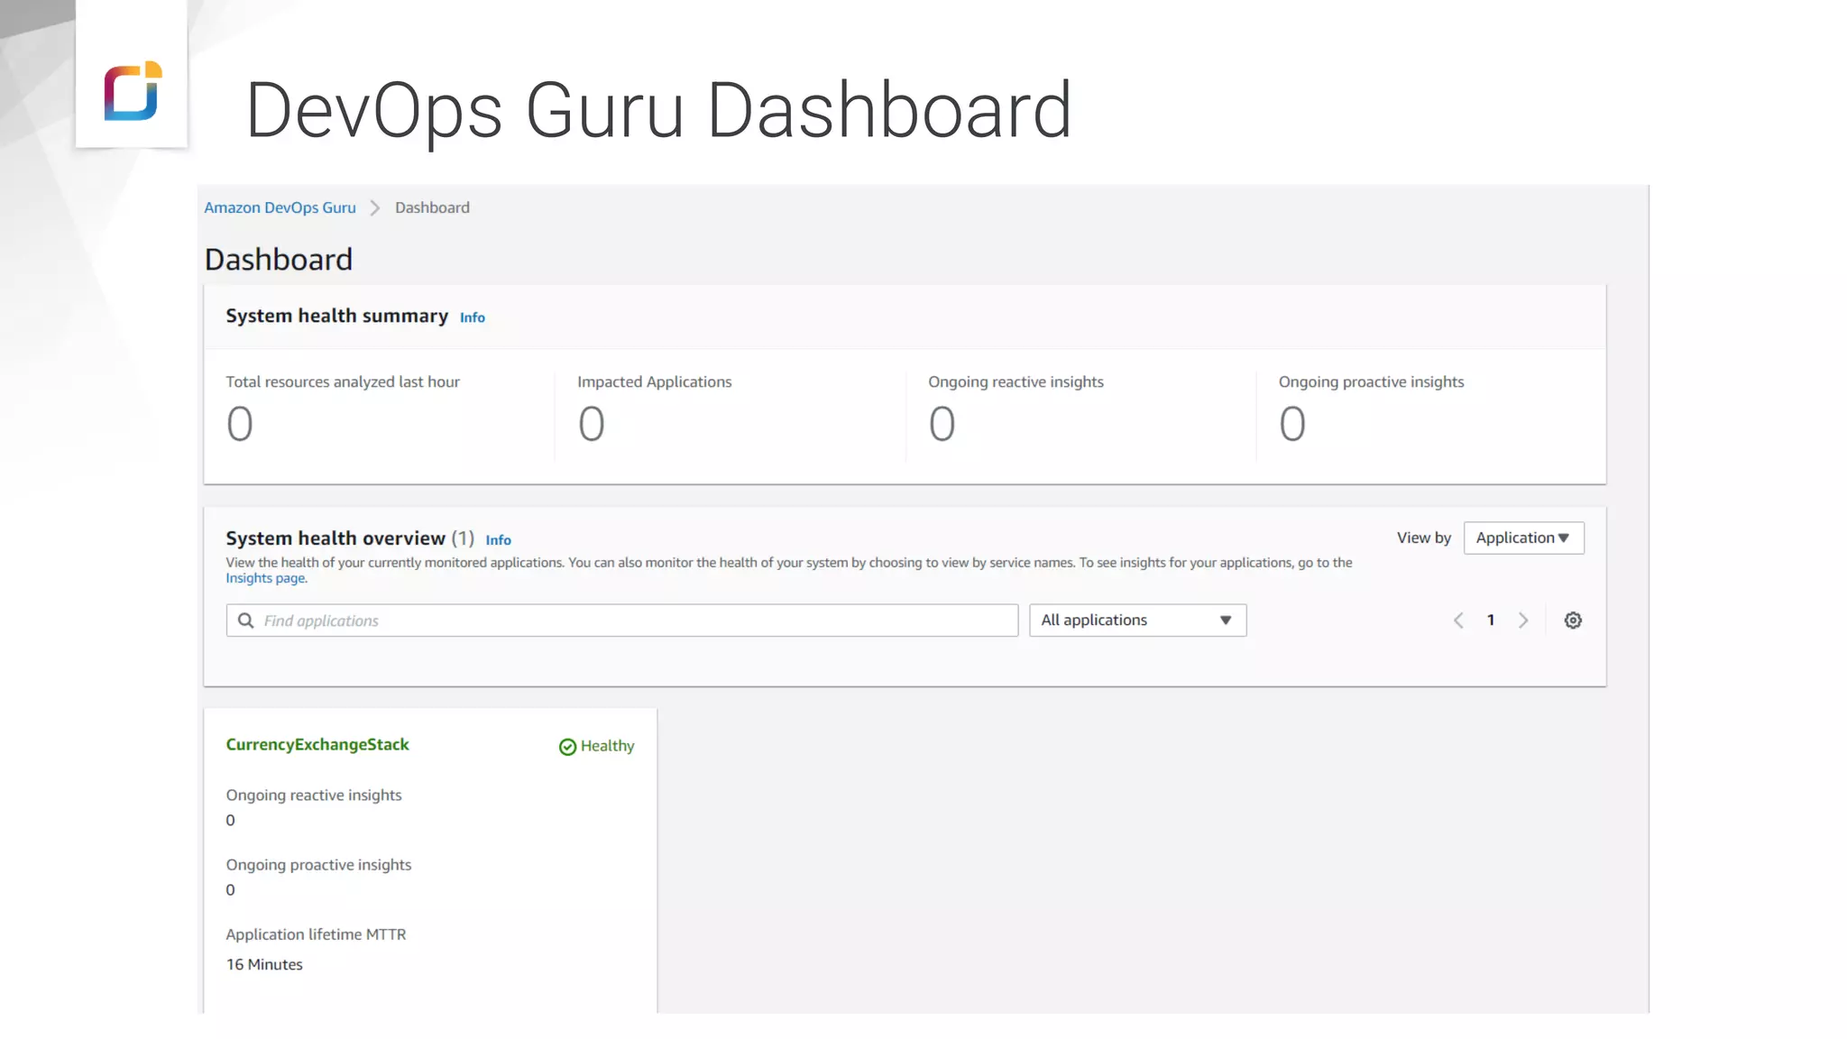Click the View by label
Screen dimensions: 1847x1039
point(1424,538)
